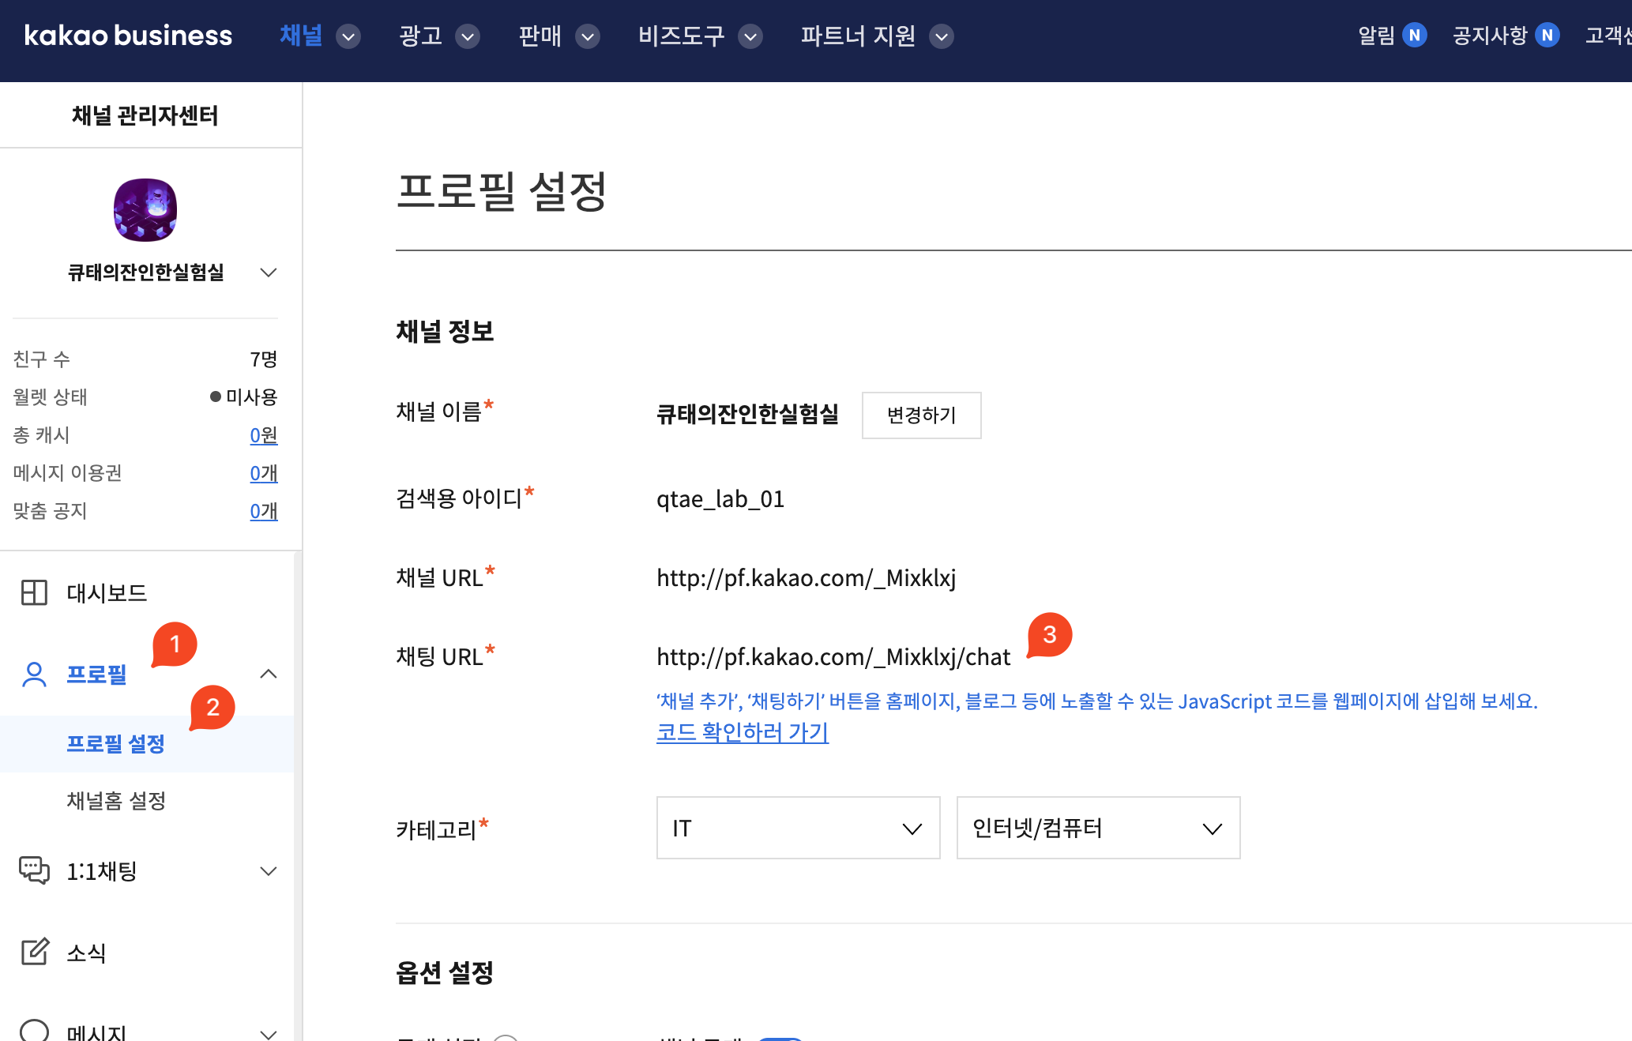Click the 1:1 chat bubbles icon
The image size is (1632, 1041).
(34, 870)
